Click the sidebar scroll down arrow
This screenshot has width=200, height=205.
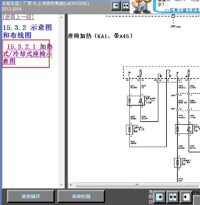tap(61, 185)
